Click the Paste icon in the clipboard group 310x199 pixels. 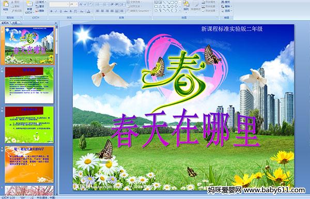click(x=6, y=4)
